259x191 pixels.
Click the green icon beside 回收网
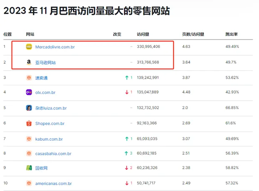click(29, 168)
